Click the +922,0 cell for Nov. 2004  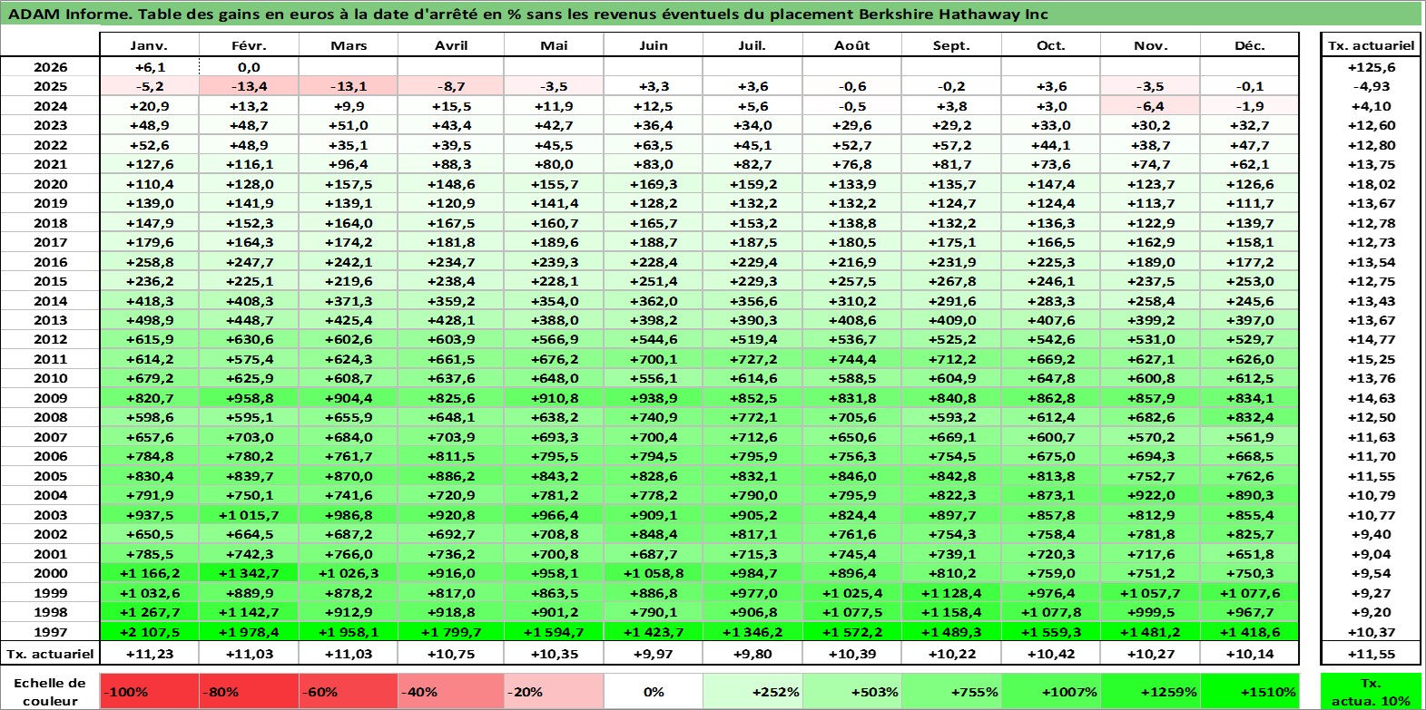(1150, 495)
